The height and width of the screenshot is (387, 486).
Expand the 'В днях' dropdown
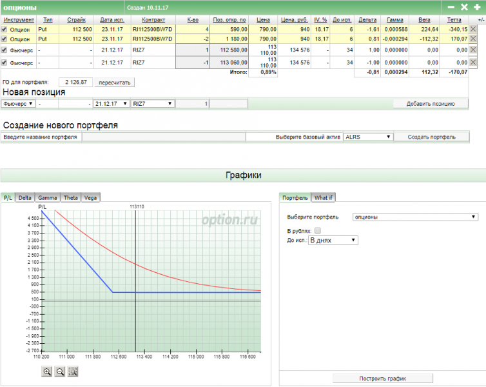[x=333, y=240]
